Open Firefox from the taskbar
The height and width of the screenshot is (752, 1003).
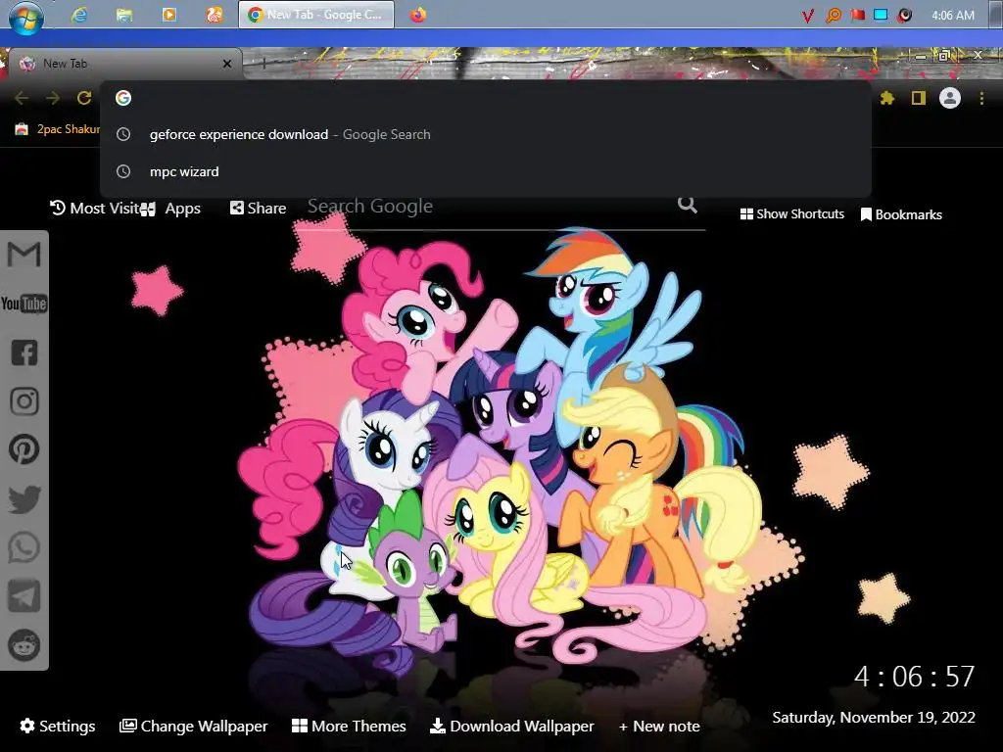417,15
